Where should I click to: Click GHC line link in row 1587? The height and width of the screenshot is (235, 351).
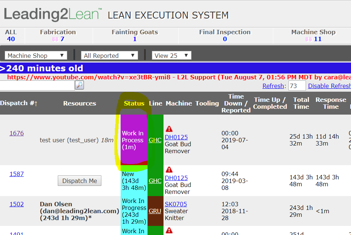coord(155,181)
